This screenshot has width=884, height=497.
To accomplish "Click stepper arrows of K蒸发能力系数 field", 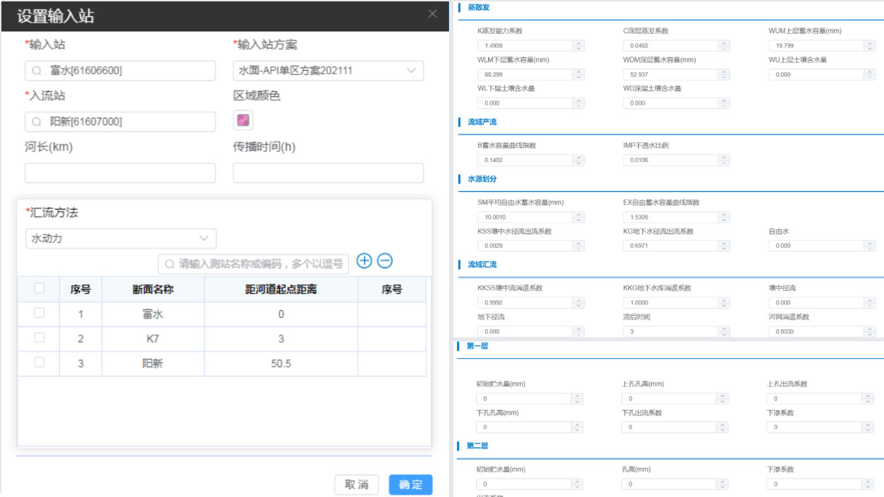I will pos(579,46).
